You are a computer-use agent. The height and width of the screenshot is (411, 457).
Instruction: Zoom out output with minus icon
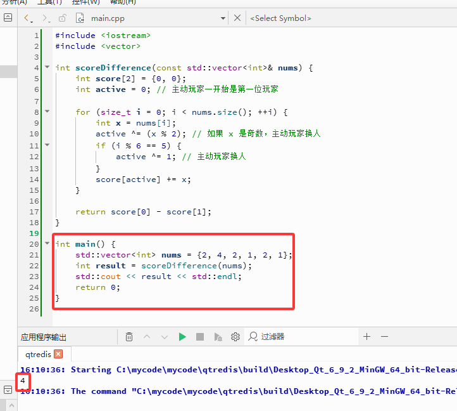point(384,337)
